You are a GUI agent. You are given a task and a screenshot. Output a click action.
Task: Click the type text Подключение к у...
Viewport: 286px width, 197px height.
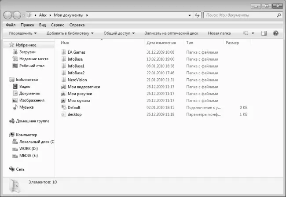pyautogui.click(x=203, y=108)
